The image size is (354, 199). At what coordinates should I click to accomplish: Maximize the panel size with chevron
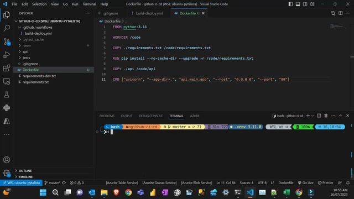coord(341,116)
